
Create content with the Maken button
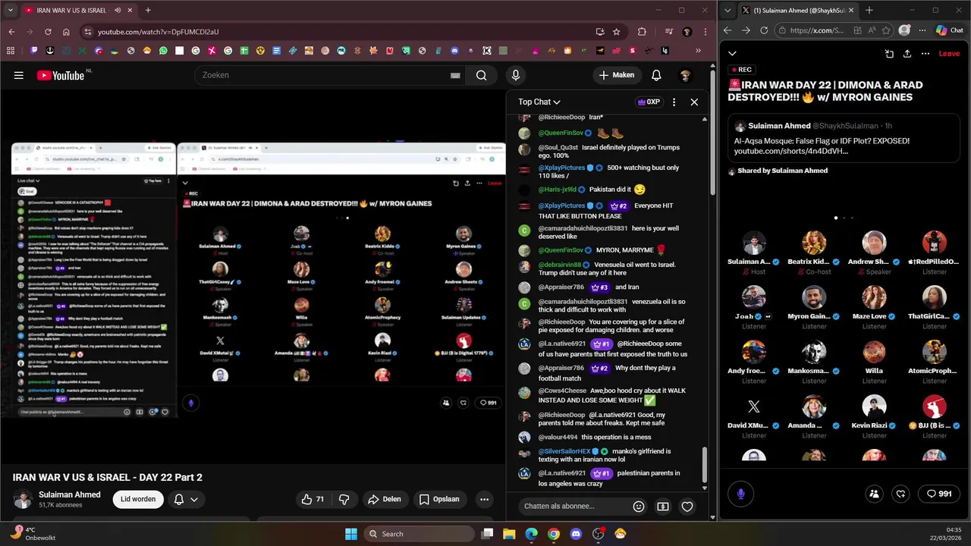point(616,75)
